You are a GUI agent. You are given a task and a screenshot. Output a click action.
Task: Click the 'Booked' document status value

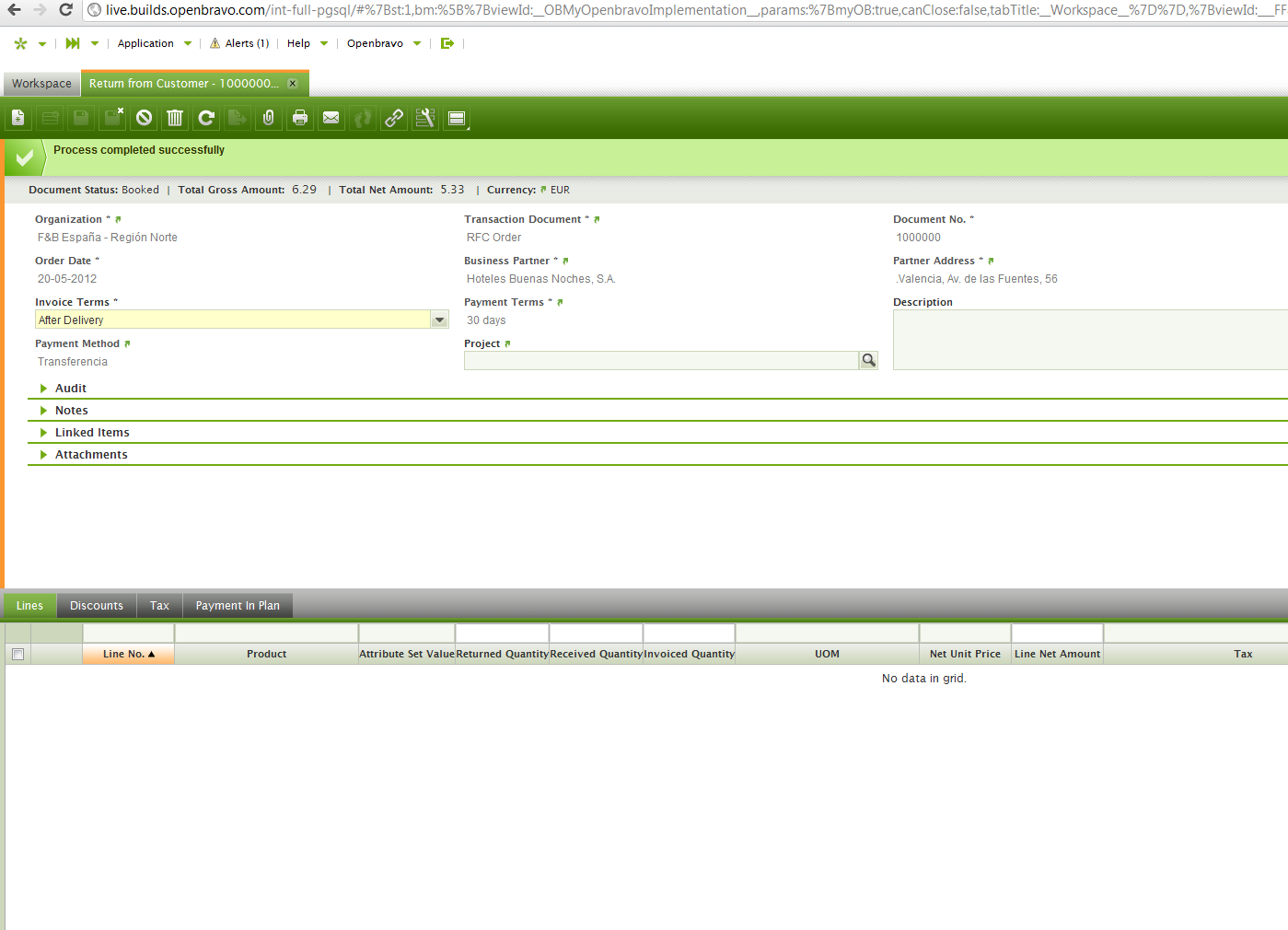[x=141, y=190]
